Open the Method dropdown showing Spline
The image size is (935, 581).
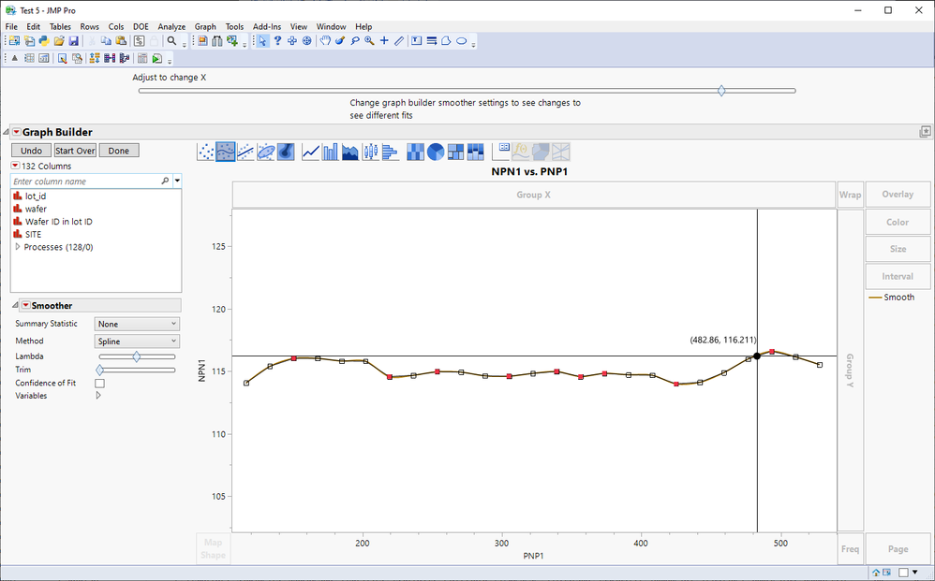(137, 341)
